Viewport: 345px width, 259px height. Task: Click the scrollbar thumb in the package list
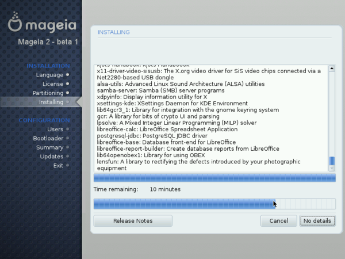[332, 161]
